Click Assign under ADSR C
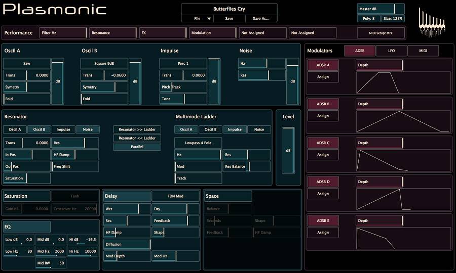Viewport: 456px width, 273px height. 323,155
